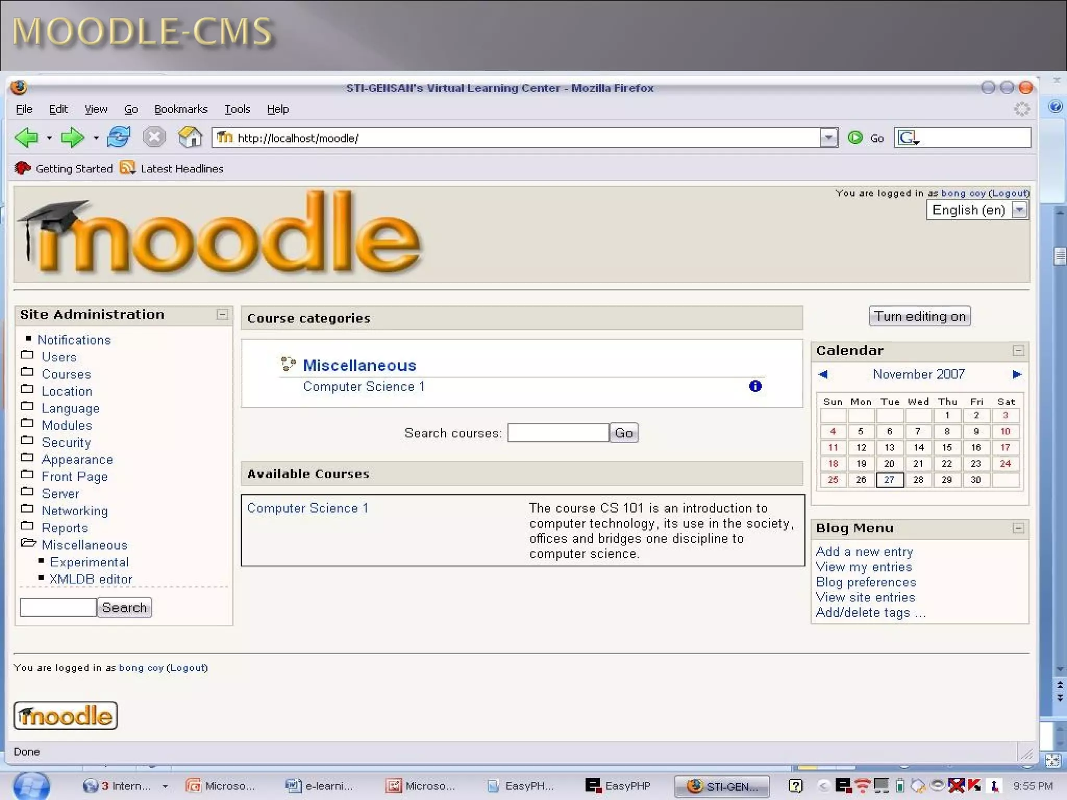Image resolution: width=1067 pixels, height=800 pixels.
Task: Click the Stop loading icon
Action: (154, 137)
